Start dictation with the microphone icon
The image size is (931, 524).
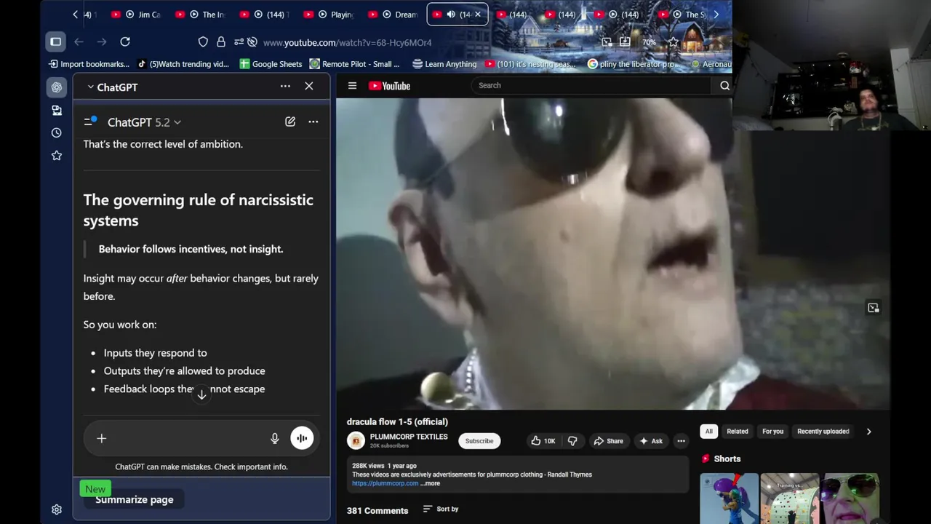(x=275, y=438)
